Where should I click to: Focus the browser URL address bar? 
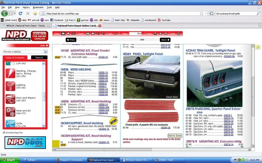123,13
